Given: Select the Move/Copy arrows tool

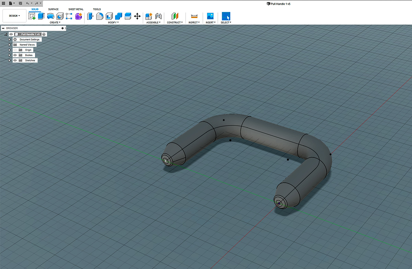Looking at the screenshot, I should [x=137, y=16].
